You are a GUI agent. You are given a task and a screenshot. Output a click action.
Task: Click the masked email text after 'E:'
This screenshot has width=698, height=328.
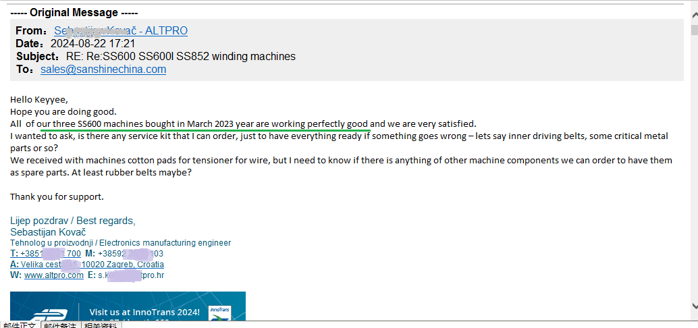click(x=131, y=275)
